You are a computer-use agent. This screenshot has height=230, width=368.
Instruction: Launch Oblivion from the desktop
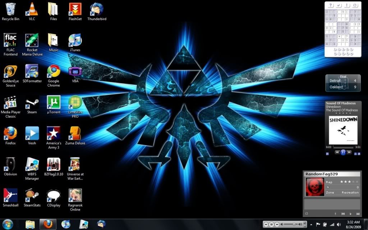point(10,164)
